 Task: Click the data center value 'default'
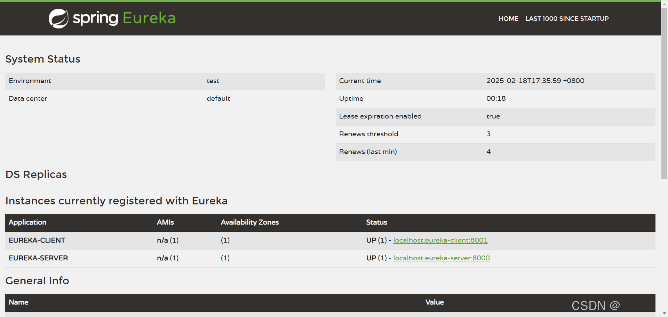point(218,99)
